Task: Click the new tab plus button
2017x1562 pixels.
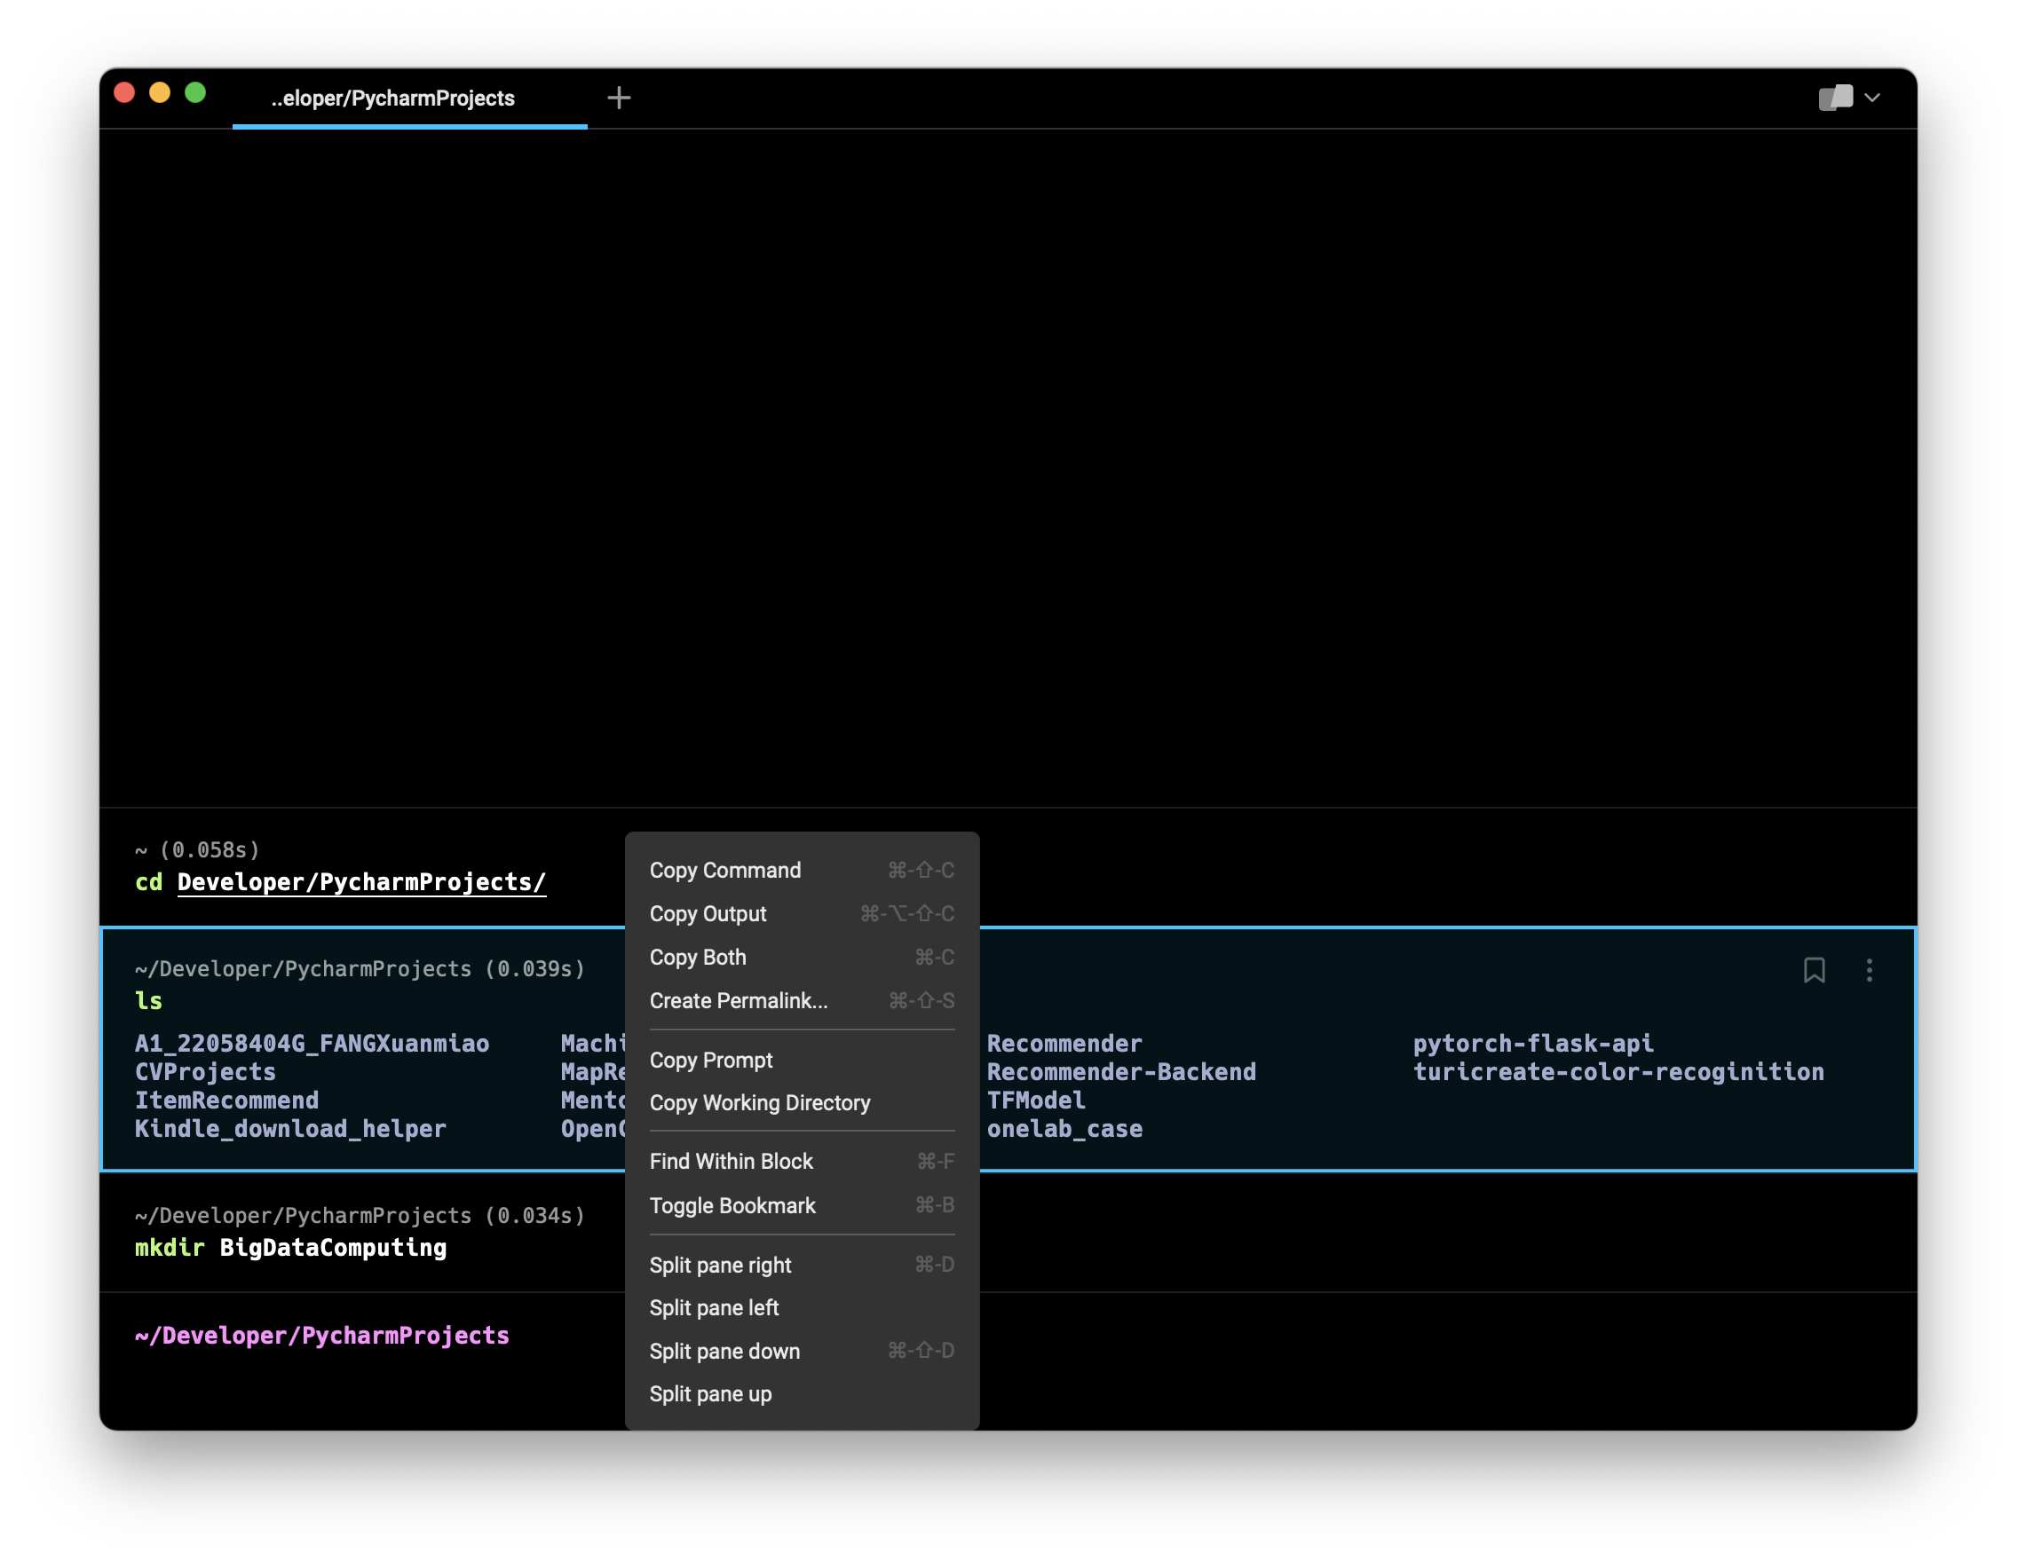Action: (x=619, y=99)
